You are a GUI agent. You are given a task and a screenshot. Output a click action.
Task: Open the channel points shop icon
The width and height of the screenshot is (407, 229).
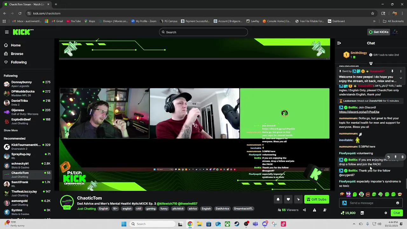(x=362, y=213)
